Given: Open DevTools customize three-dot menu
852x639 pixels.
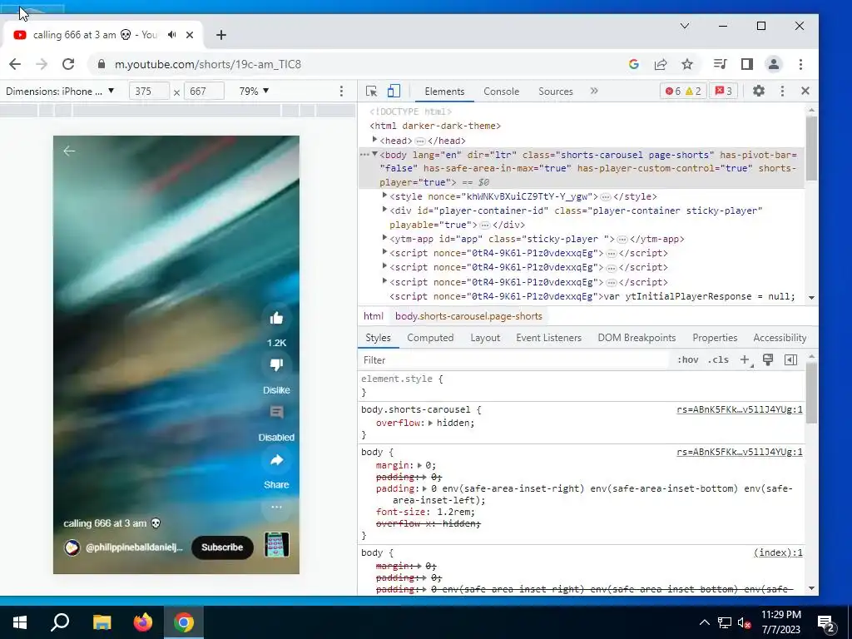Looking at the screenshot, I should tap(782, 92).
